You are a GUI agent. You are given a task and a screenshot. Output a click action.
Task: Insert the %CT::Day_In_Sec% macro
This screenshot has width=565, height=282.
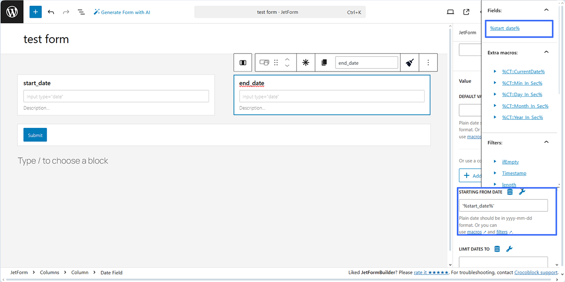pos(522,94)
